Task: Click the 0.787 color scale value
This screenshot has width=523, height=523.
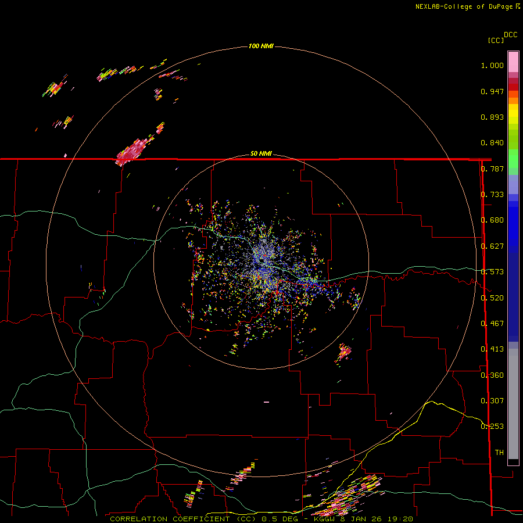Action: pos(492,169)
